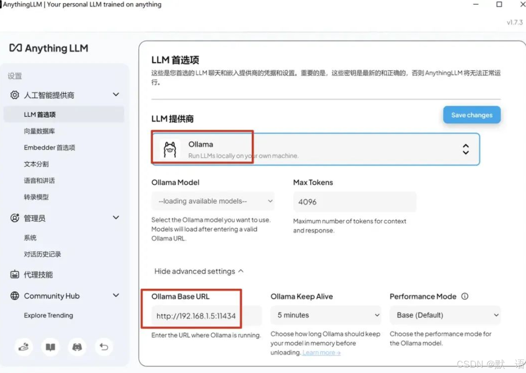
Task: Open the documentation book icon
Action: pyautogui.click(x=51, y=347)
